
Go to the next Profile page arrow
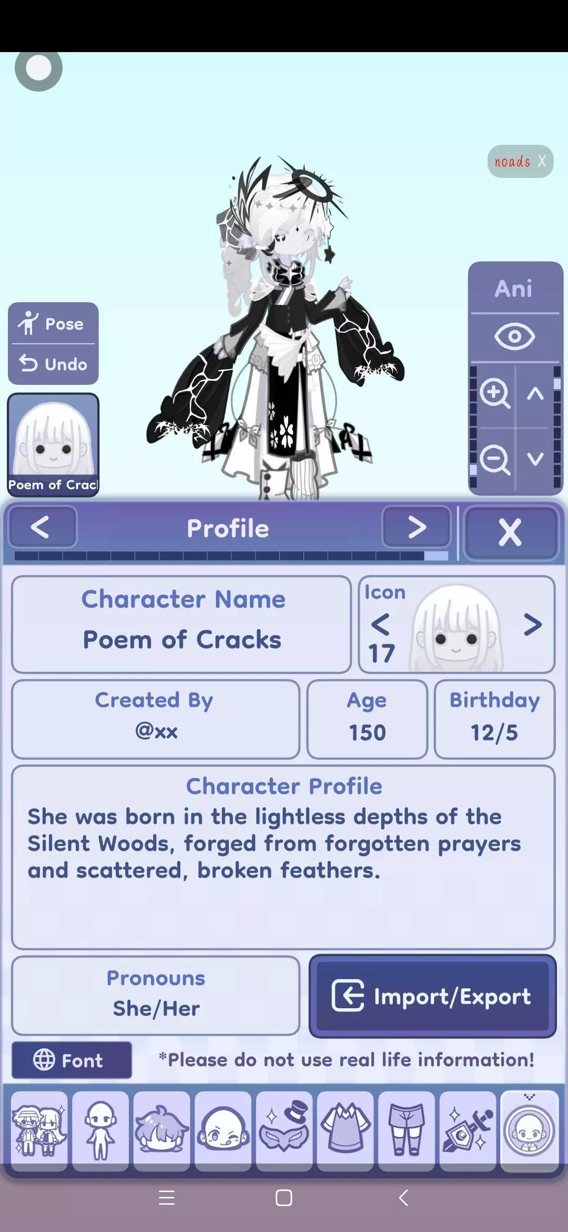click(x=417, y=527)
